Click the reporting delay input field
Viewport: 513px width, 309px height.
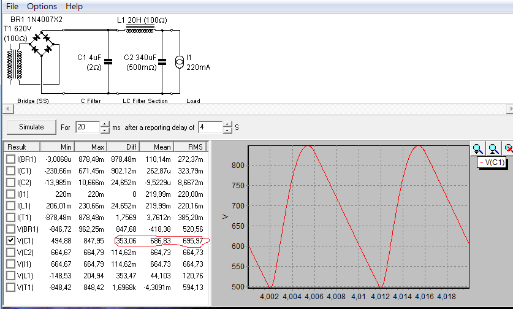(x=210, y=128)
